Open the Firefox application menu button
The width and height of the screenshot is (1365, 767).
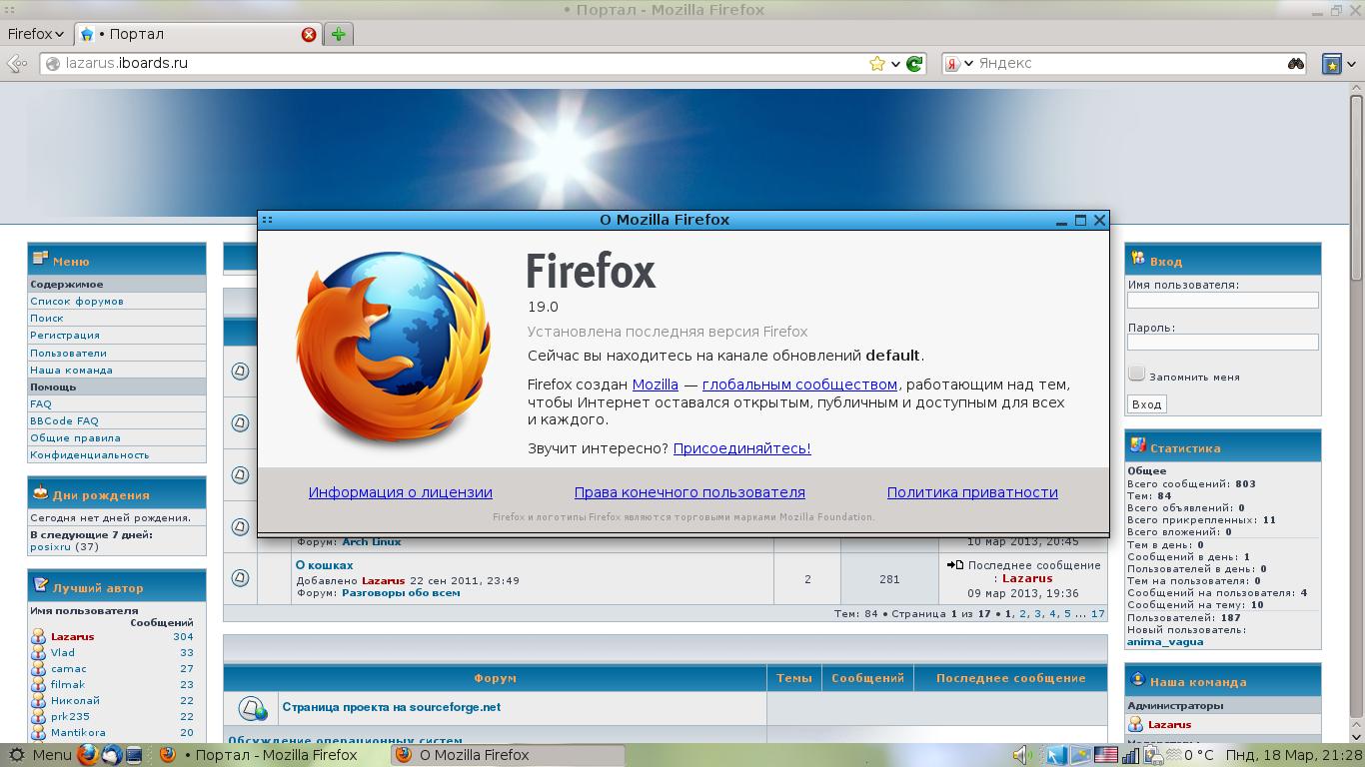[x=35, y=34]
